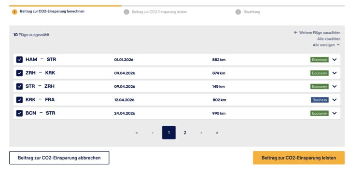Click the '10 Flüge ausgewählt' text

[31, 35]
